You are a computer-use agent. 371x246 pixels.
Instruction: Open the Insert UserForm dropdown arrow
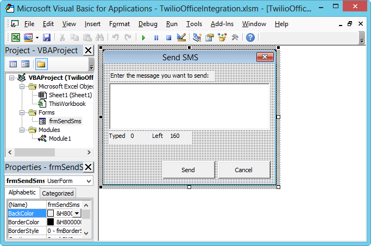(37, 37)
